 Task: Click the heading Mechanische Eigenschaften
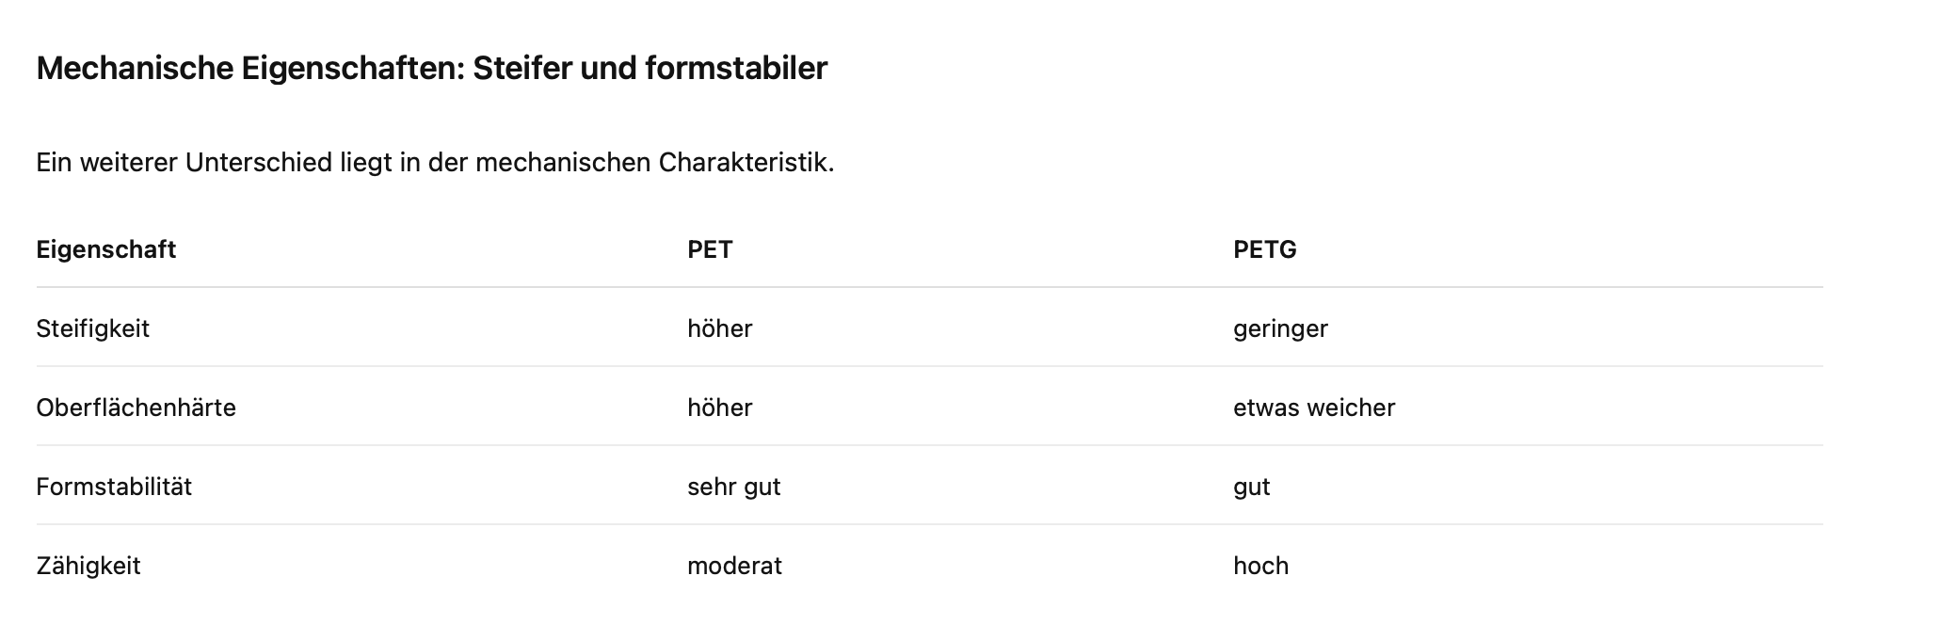point(431,69)
